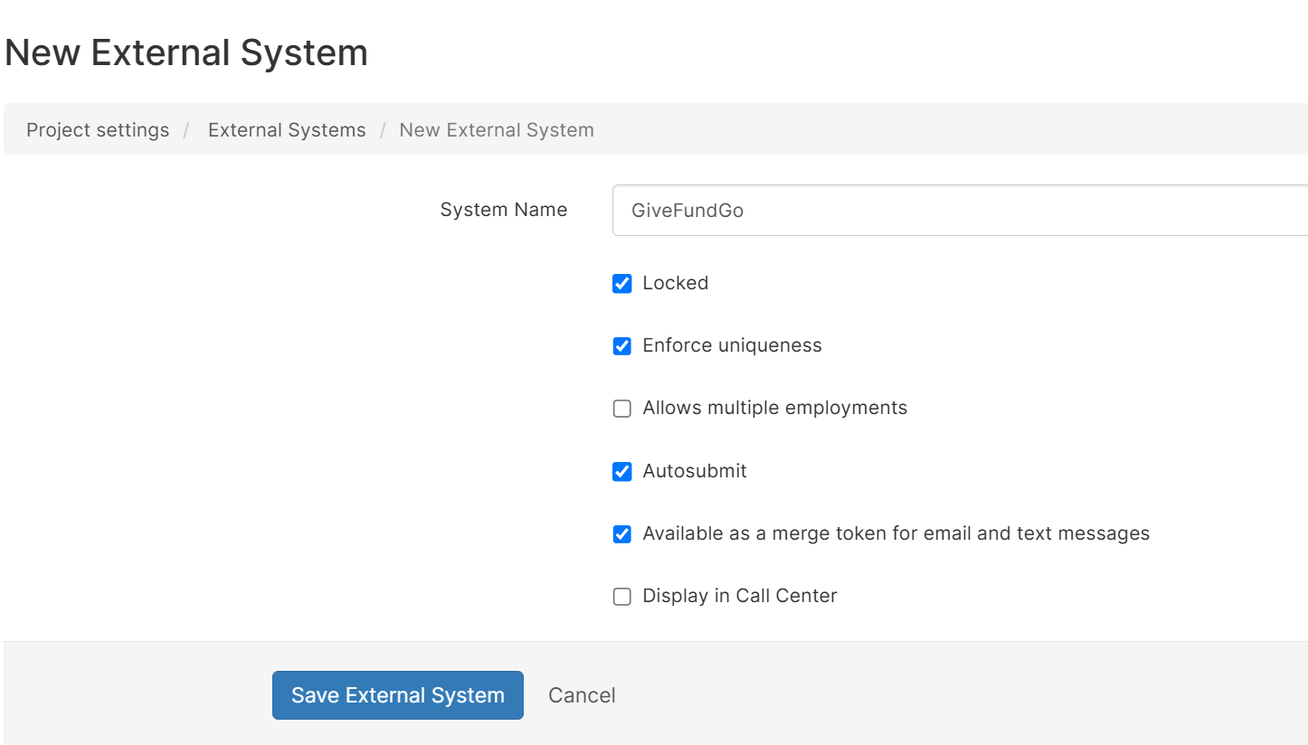Click the New External System page heading
Screen dimensions: 1308x745
click(186, 52)
